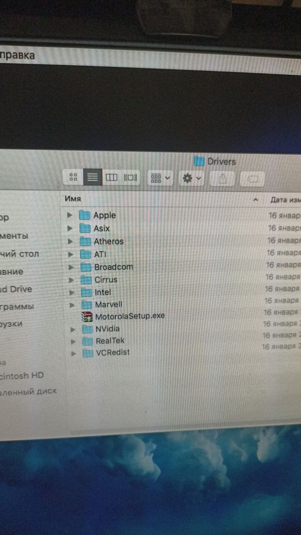Select the Atheros folder icon

tap(86, 241)
